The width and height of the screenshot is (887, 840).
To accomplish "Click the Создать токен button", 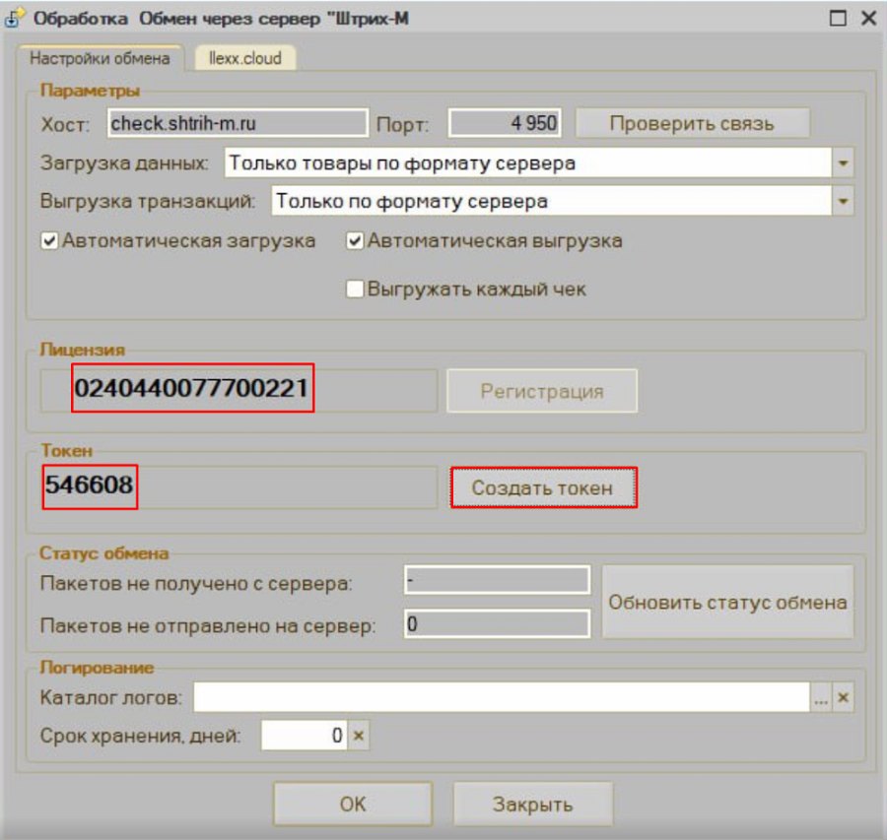I will pos(543,487).
